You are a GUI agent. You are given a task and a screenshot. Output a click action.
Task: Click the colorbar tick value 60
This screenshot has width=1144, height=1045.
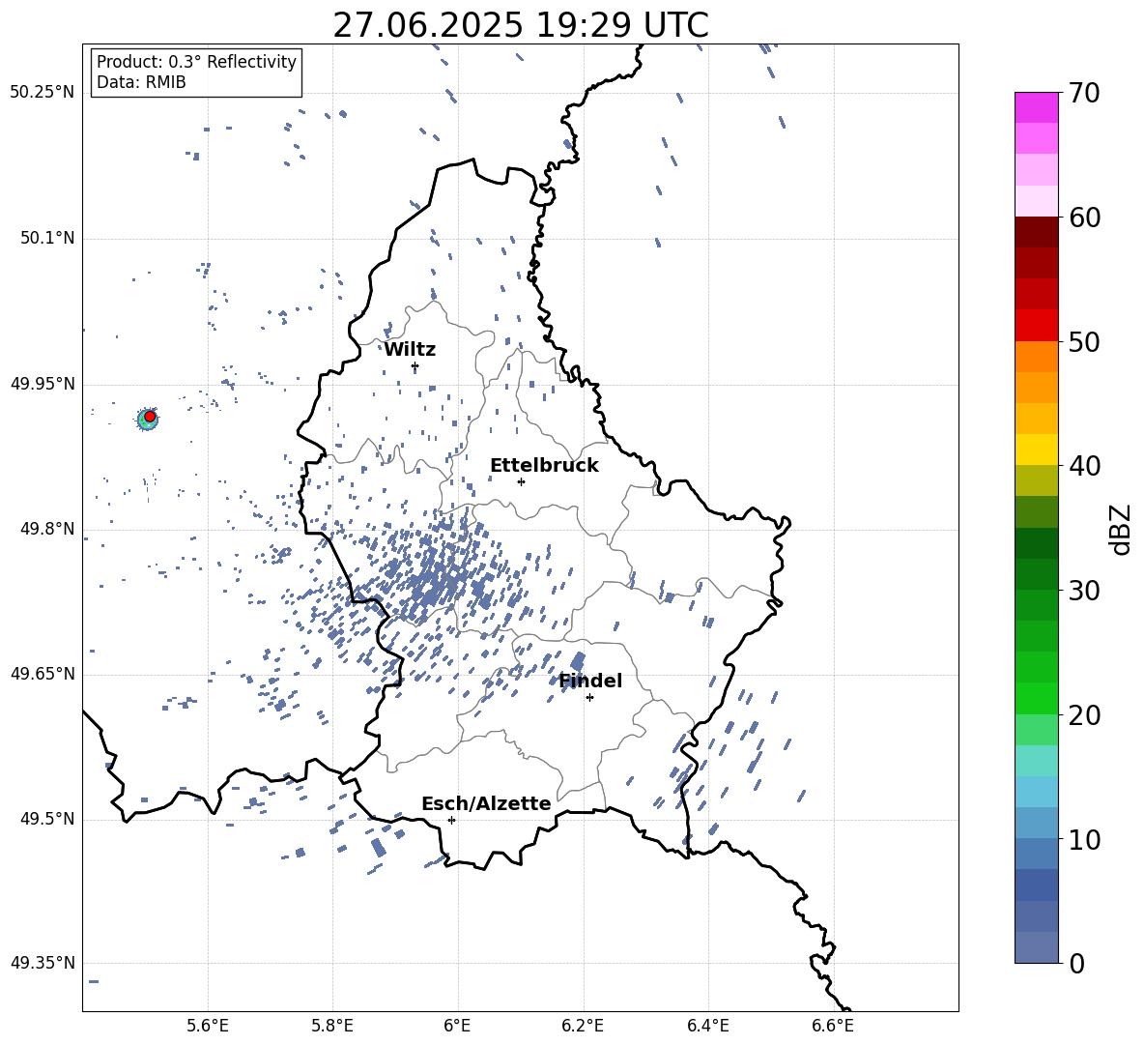pos(1084,218)
